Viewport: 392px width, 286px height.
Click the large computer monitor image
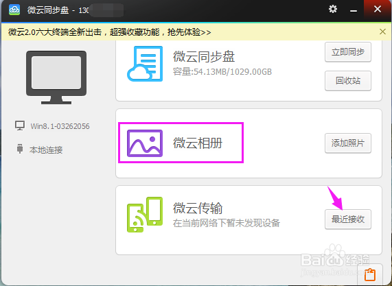[56, 78]
